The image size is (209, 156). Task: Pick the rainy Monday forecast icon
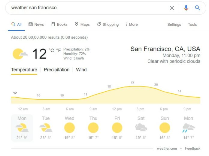[x=189, y=128]
